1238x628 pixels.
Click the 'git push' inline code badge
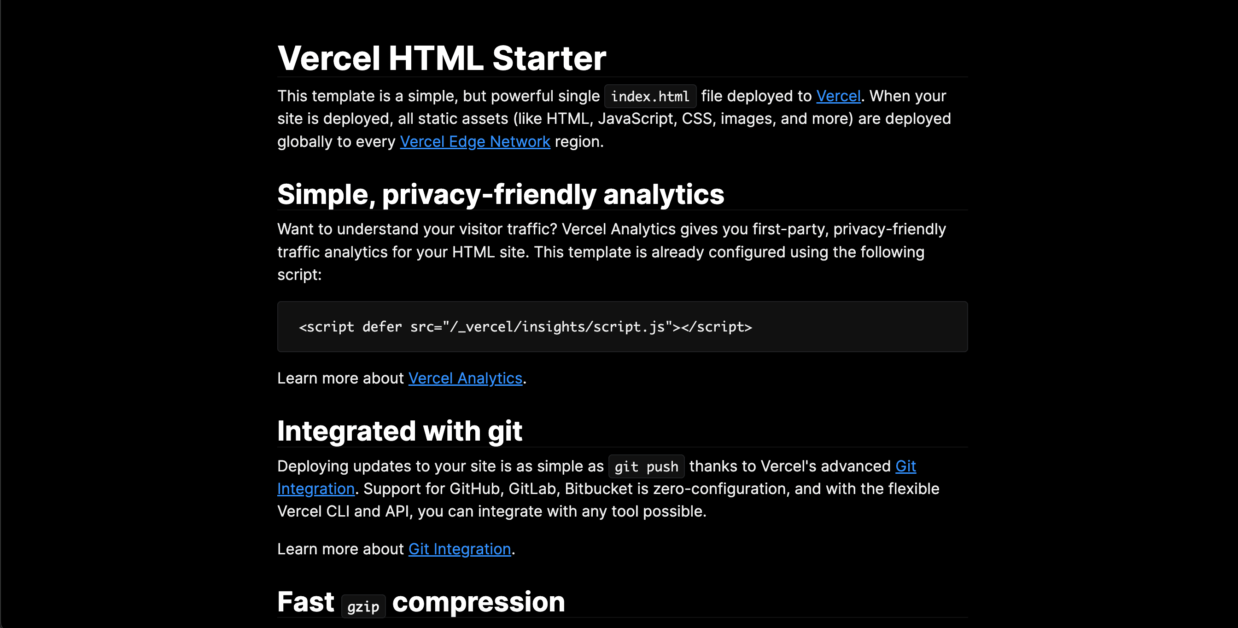point(646,466)
